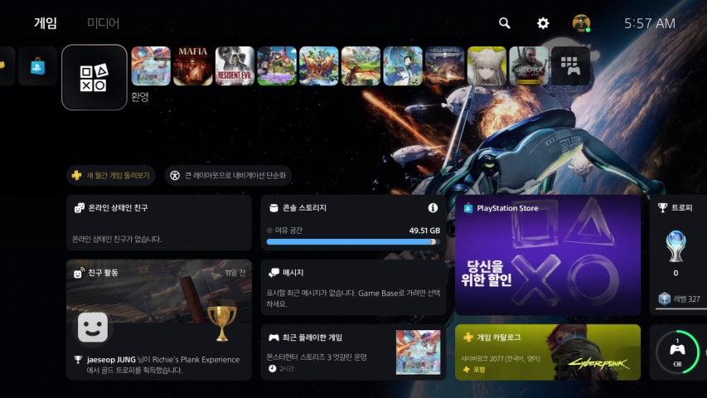This screenshot has width=707, height=398.
Task: Launch the Helldivers game tile
Action: 444,66
